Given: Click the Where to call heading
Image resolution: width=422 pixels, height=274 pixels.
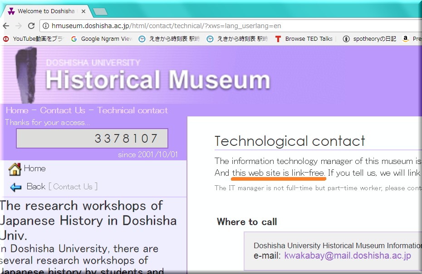Looking at the screenshot, I should [247, 221].
